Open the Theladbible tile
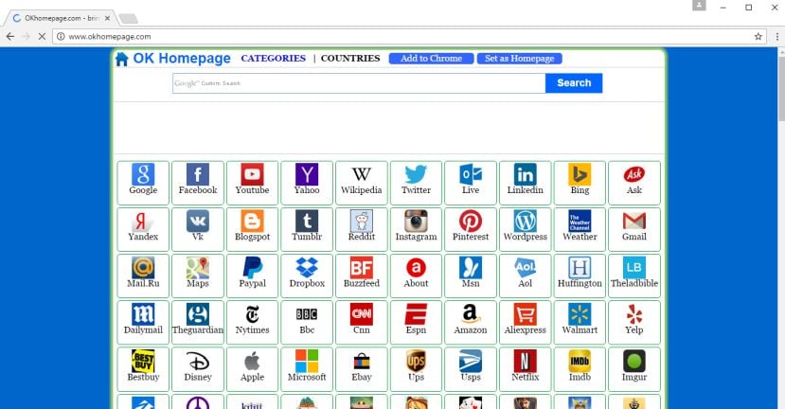785x409 pixels. [x=634, y=276]
